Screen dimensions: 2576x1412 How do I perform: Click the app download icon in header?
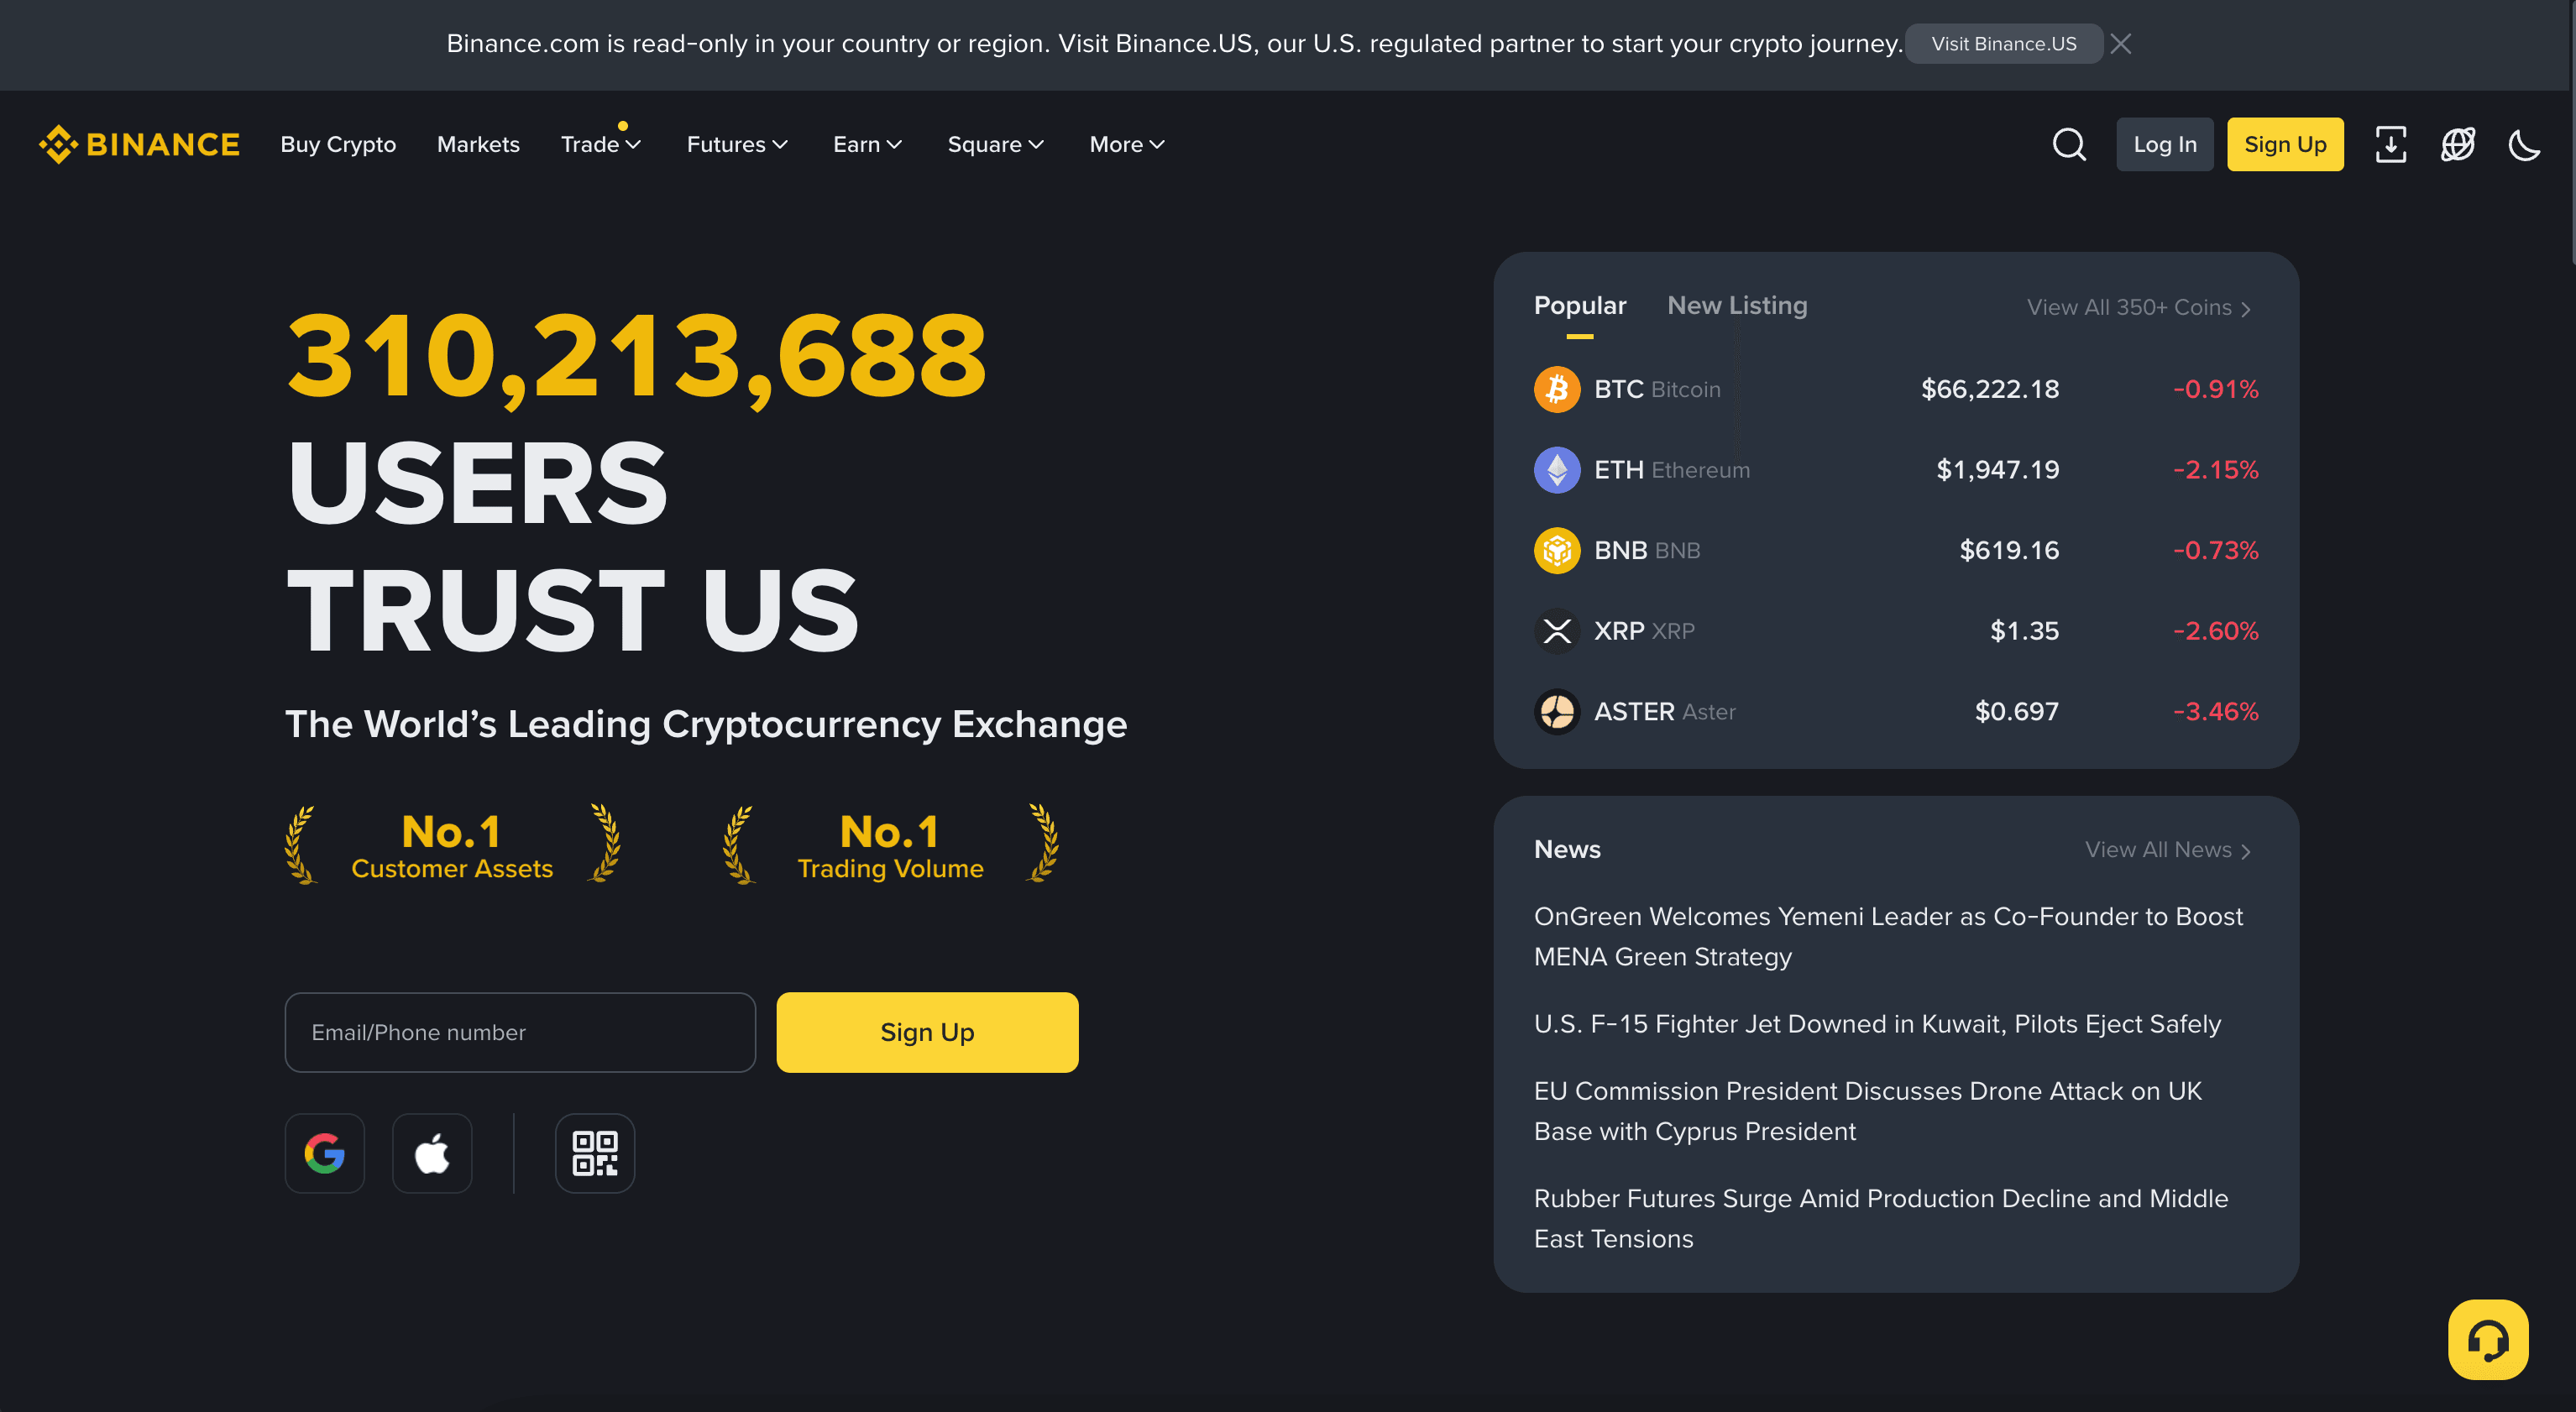pyautogui.click(x=2391, y=144)
